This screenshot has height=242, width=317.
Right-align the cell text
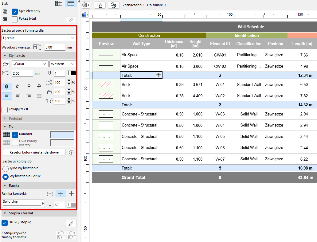[x=29, y=96]
